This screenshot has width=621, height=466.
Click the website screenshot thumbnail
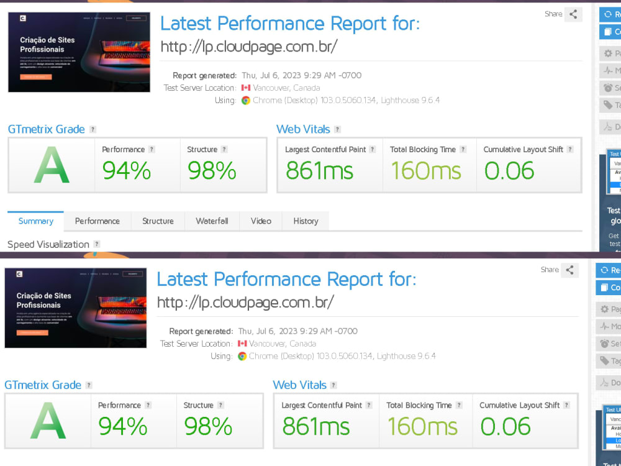pos(79,52)
